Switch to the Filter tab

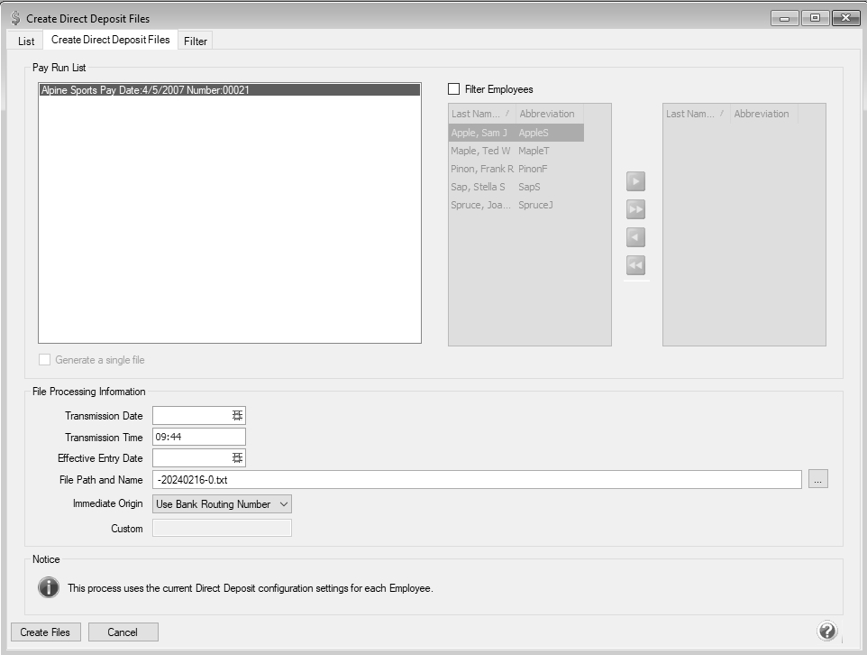point(196,41)
